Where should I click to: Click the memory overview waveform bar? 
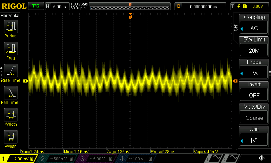[x=130, y=6]
